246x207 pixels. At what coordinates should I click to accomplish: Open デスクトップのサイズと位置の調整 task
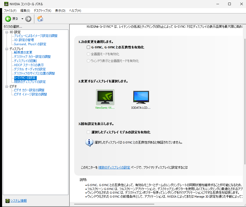[34, 73]
